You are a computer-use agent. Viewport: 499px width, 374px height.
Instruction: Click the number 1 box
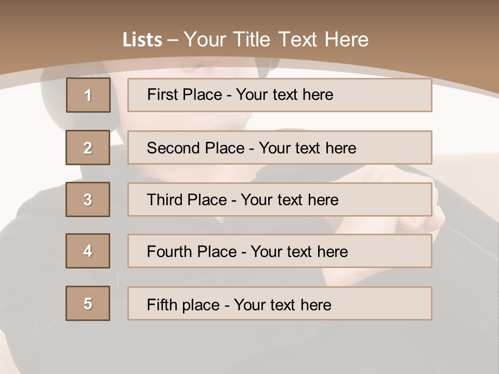pyautogui.click(x=88, y=95)
